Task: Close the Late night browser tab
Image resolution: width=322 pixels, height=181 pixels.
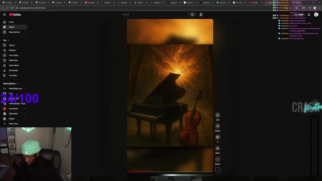Action: point(97,3)
